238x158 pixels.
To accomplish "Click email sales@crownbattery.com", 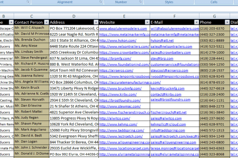I will click(x=171, y=52).
